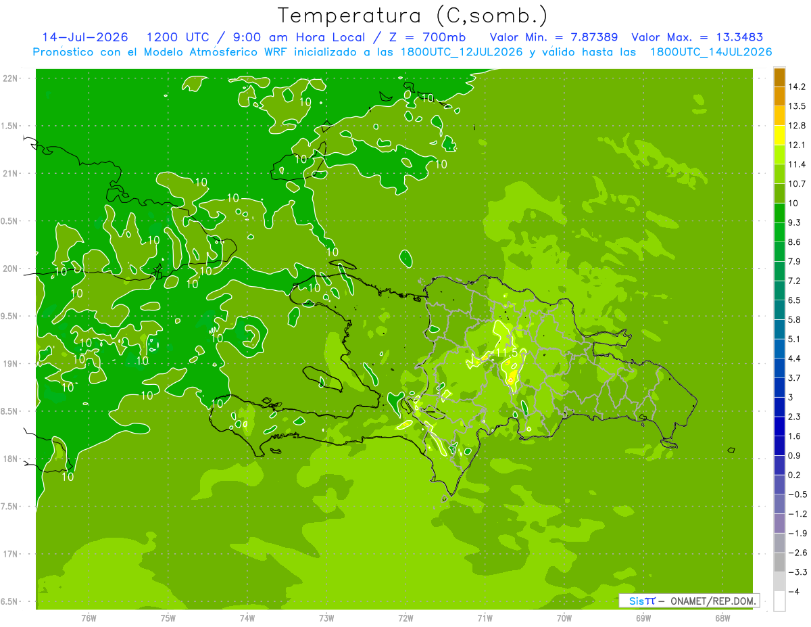Click the '-4' colorbar value
The image size is (811, 627).
[x=793, y=592]
